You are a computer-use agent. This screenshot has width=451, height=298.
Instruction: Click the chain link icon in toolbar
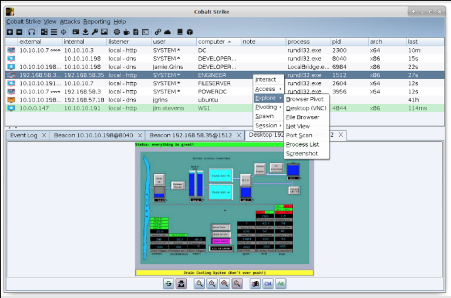pos(158,32)
